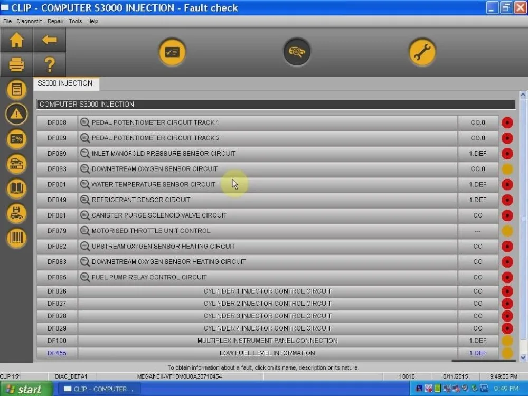Open the car and parts sidebar icon
The width and height of the screenshot is (528, 396).
pyautogui.click(x=16, y=164)
